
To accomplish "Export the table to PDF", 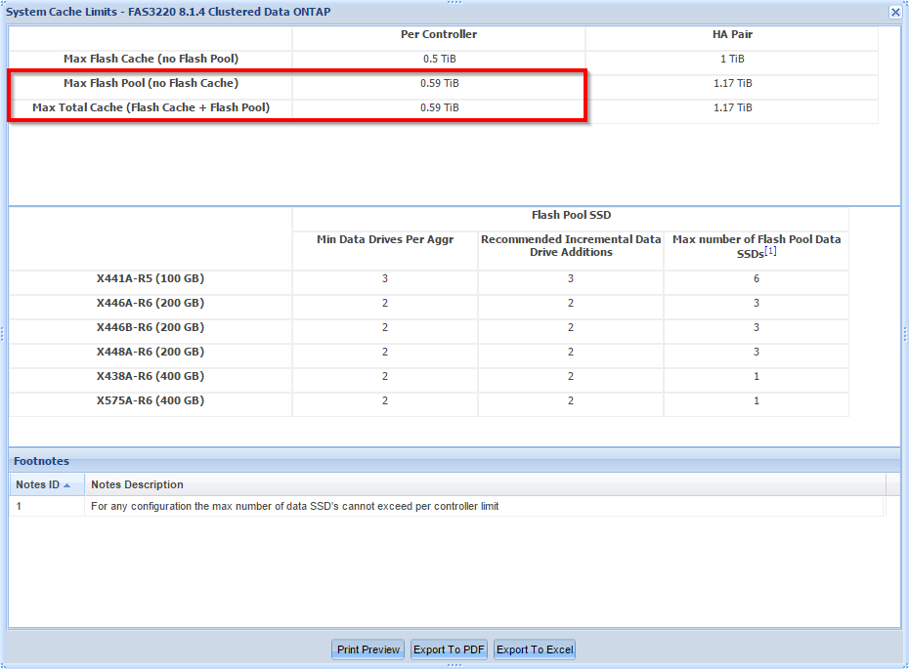I will pos(449,649).
